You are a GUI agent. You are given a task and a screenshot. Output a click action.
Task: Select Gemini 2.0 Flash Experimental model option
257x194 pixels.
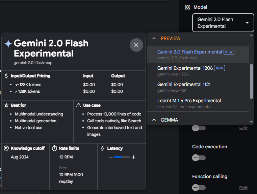pyautogui.click(x=198, y=55)
